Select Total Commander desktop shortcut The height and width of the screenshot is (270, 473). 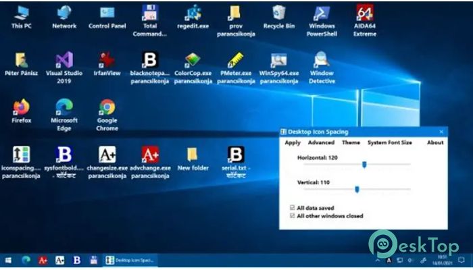coord(150,21)
